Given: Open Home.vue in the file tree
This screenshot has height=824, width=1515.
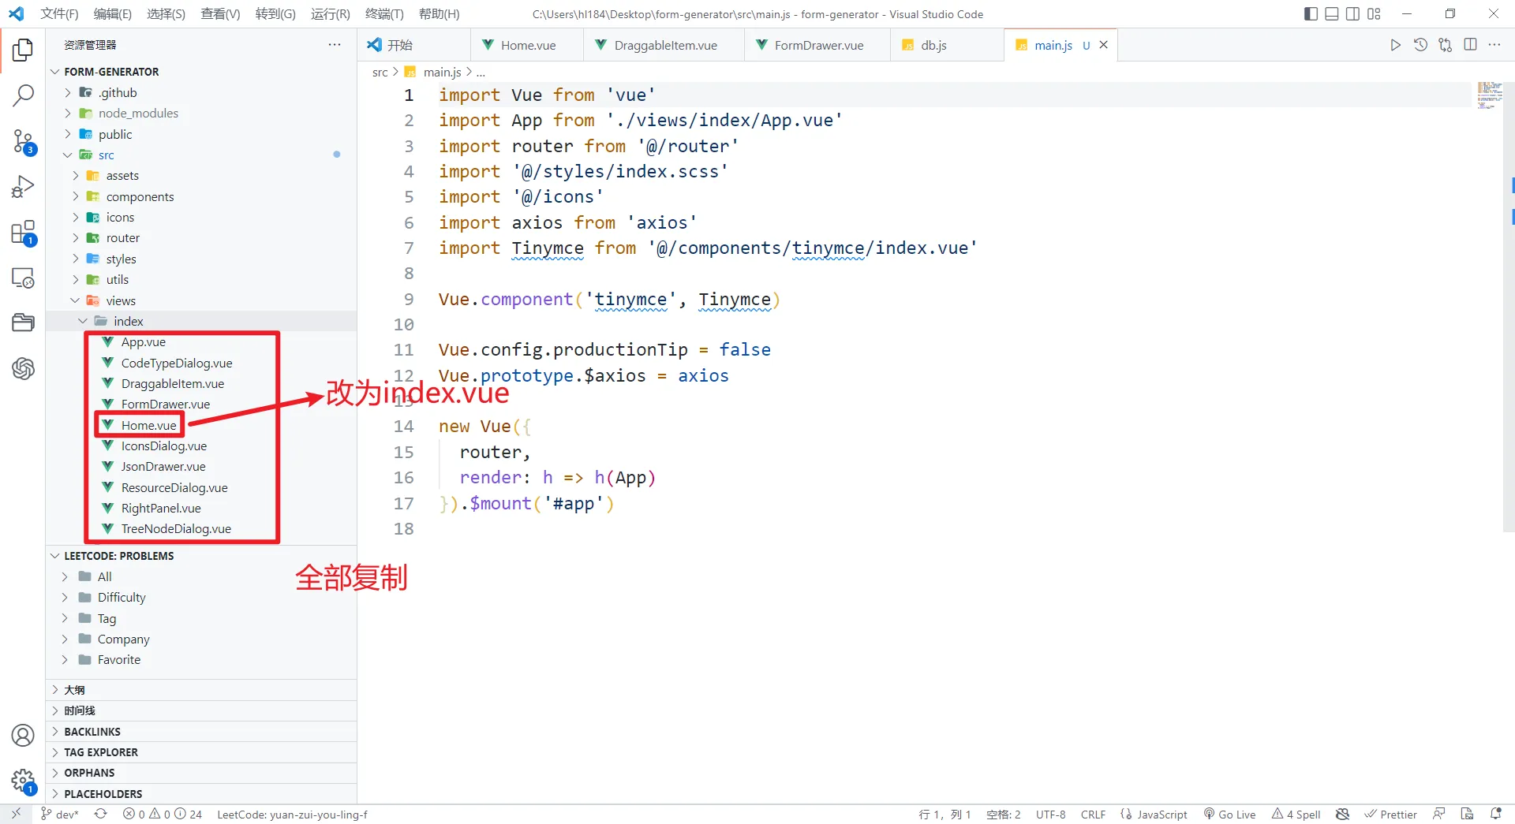Looking at the screenshot, I should click(148, 425).
